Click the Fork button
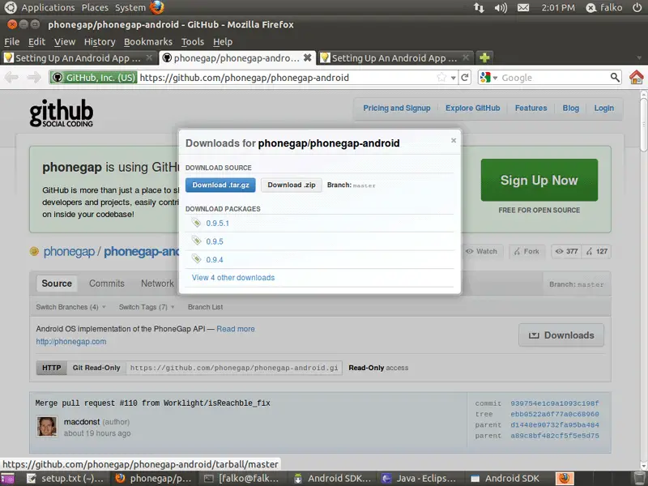The width and height of the screenshot is (648, 486). 527,251
